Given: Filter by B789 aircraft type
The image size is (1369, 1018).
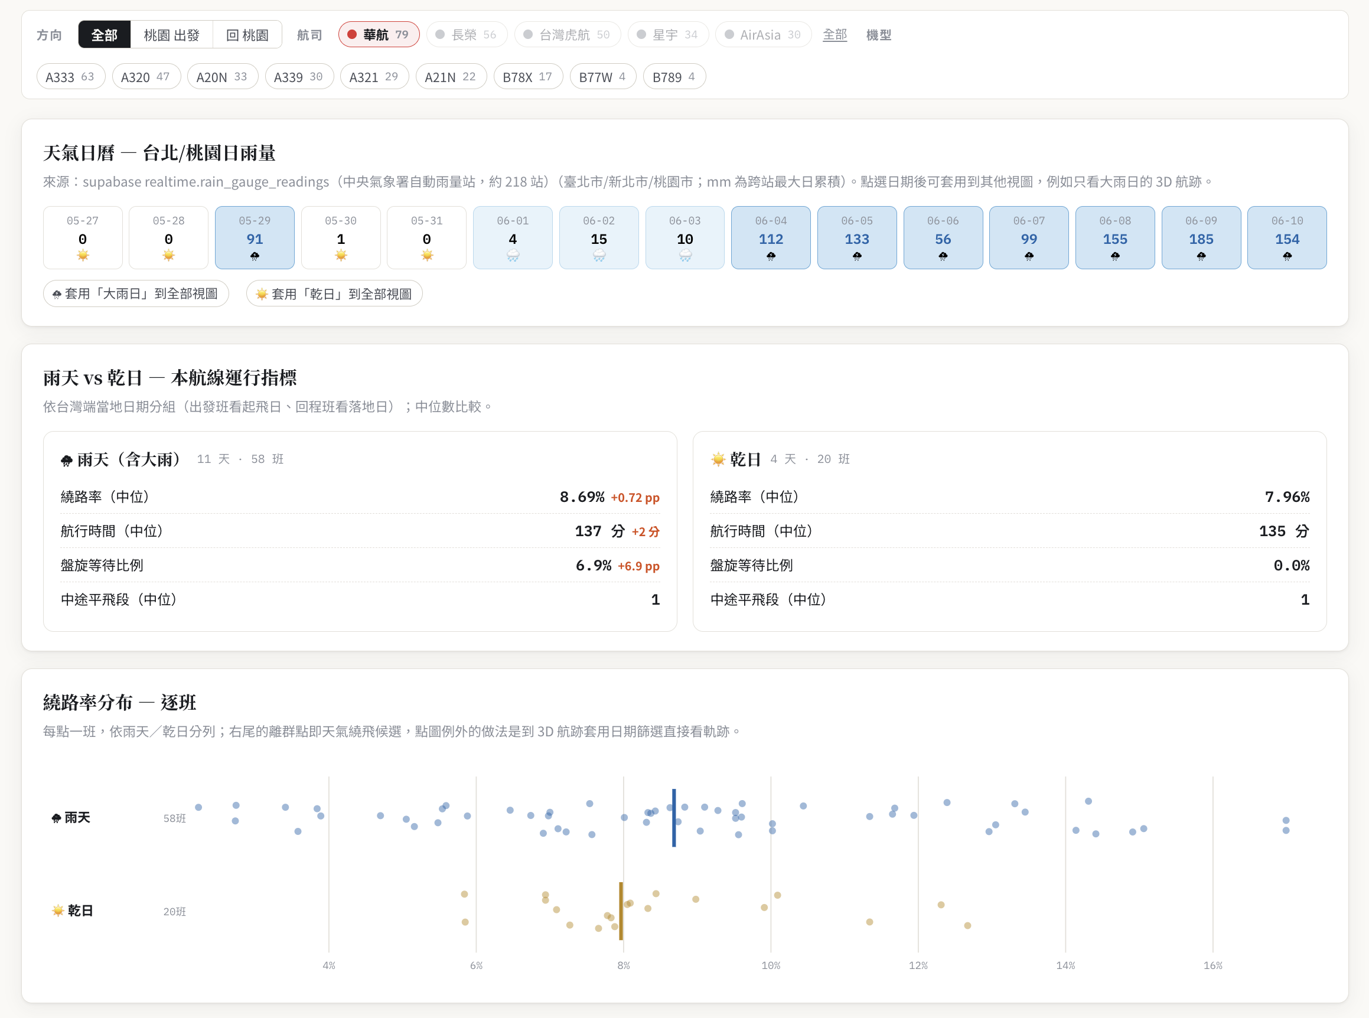Looking at the screenshot, I should coord(674,77).
